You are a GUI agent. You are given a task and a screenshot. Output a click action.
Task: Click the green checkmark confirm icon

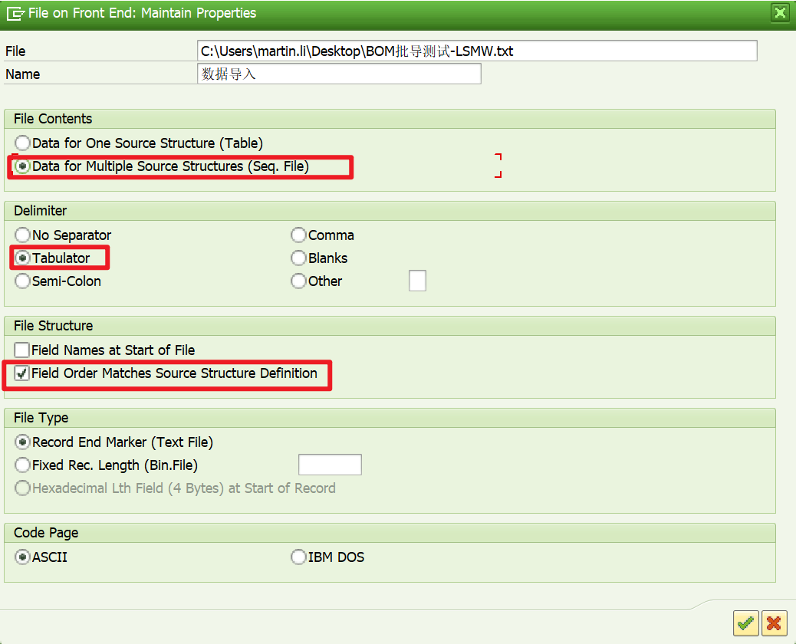(745, 623)
